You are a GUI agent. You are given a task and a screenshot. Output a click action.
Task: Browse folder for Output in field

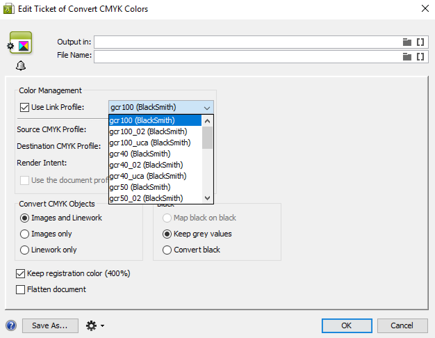click(x=407, y=42)
